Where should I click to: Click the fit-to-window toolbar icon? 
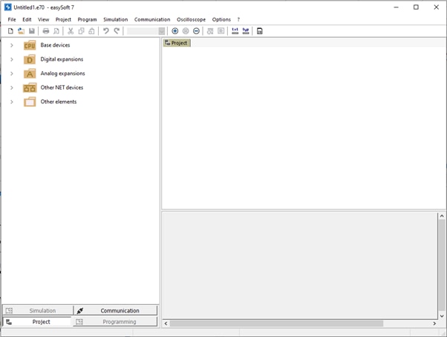point(210,31)
